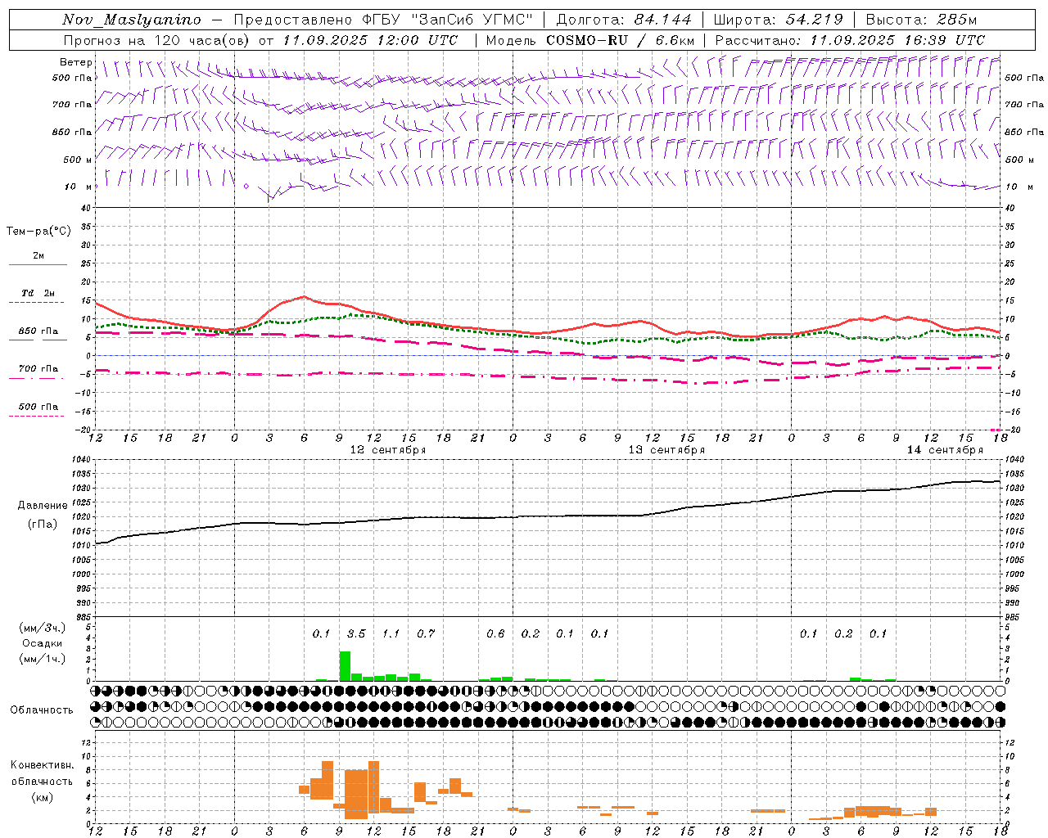Image resolution: width=1048 pixels, height=838 pixels.
Task: Click the '(км)' convective cloud unit label
Action: [43, 797]
